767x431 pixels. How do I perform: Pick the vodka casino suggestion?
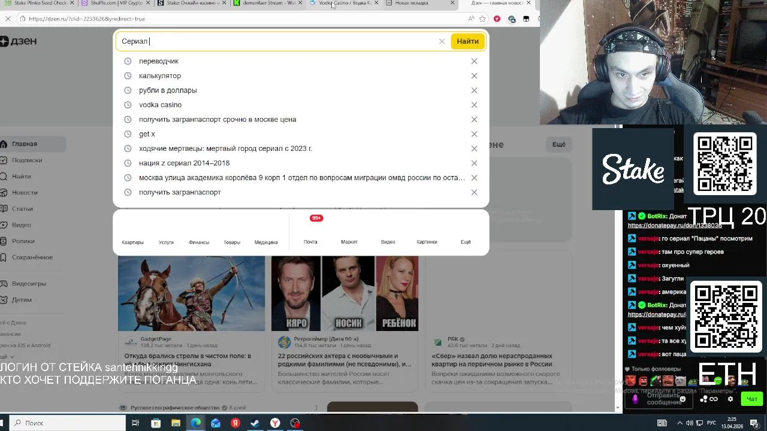[160, 105]
